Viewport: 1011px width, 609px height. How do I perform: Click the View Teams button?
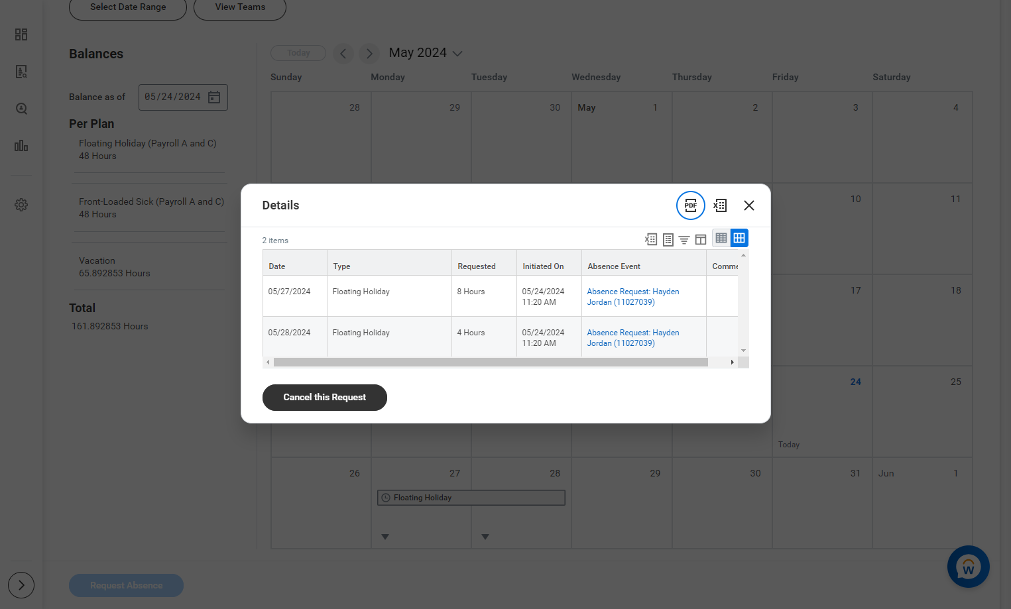pos(240,7)
